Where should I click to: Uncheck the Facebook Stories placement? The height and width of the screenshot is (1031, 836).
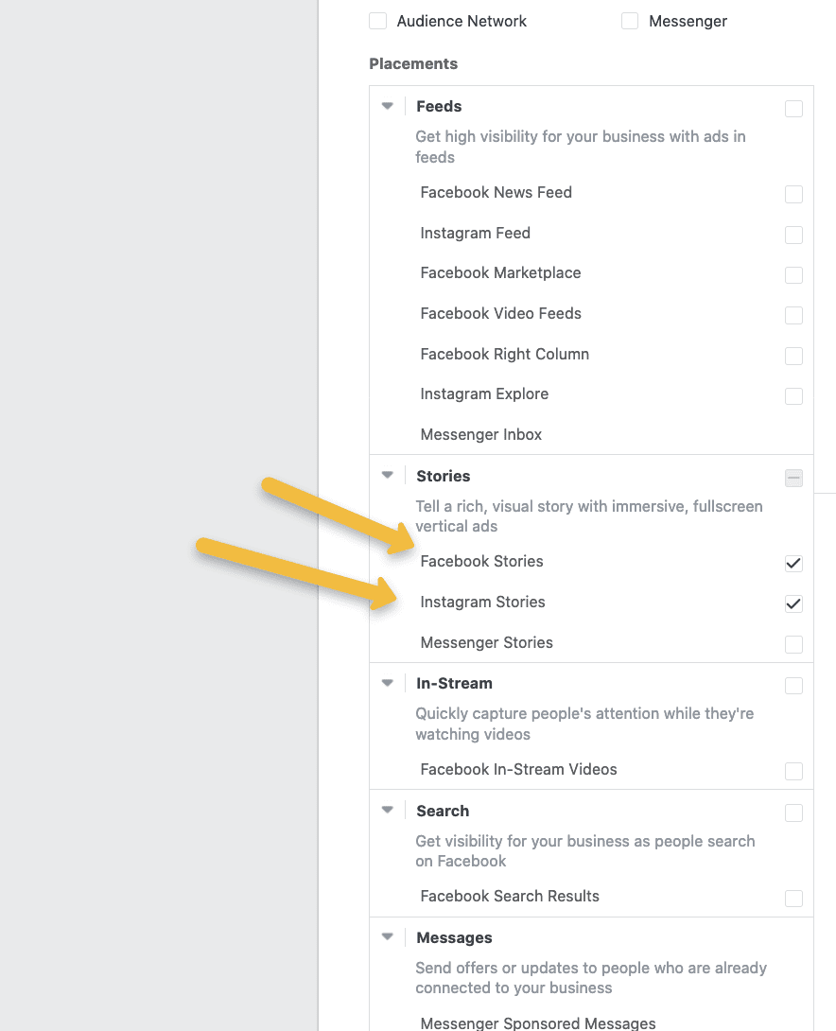pos(793,563)
